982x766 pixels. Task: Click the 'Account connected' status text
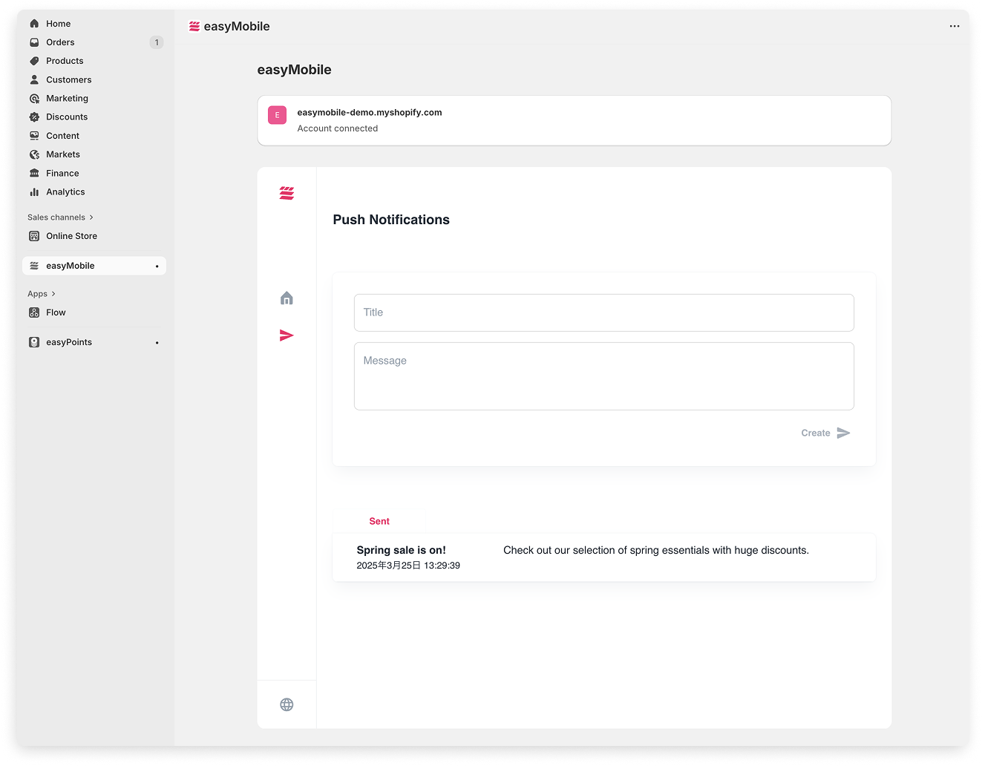(x=338, y=128)
